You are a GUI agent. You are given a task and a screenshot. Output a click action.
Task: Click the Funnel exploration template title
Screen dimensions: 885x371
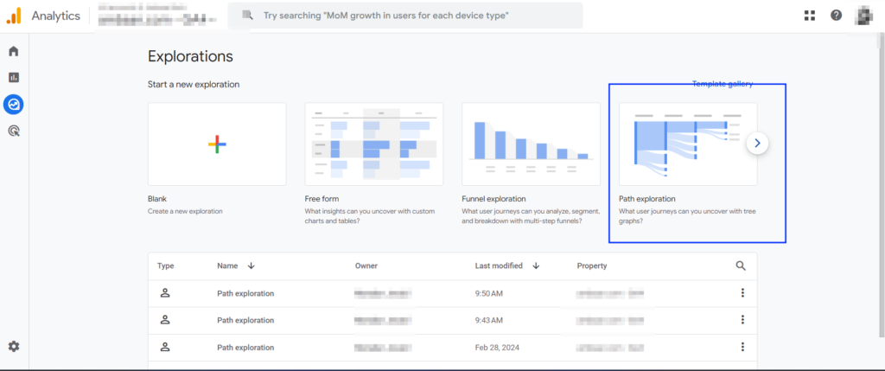493,199
